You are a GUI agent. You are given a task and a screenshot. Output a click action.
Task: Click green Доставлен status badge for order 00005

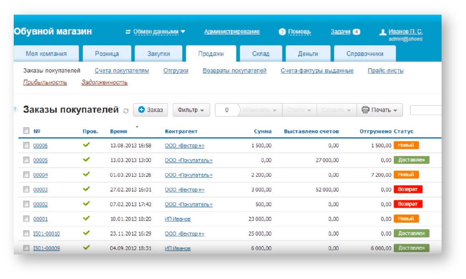coord(411,160)
